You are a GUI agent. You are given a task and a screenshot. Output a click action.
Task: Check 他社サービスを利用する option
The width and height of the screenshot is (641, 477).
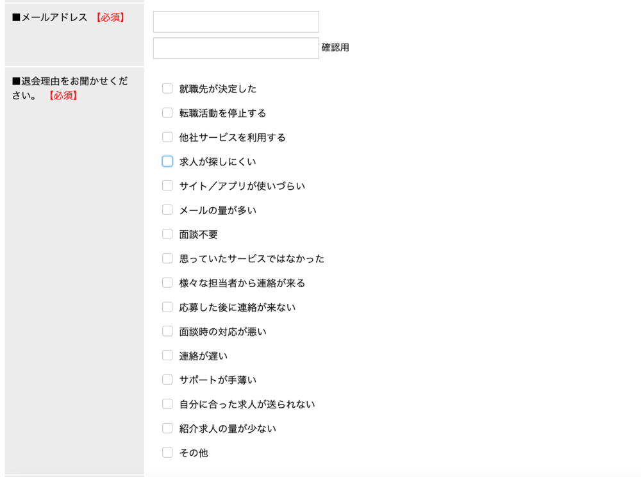(167, 137)
